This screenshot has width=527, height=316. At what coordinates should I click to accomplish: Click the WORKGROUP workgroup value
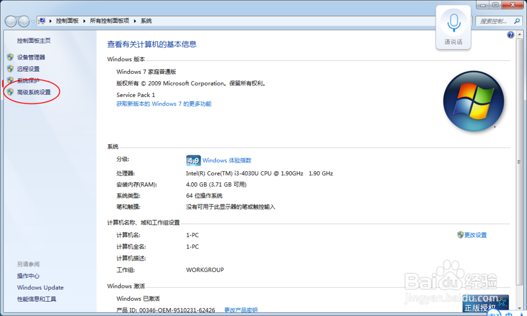(205, 270)
